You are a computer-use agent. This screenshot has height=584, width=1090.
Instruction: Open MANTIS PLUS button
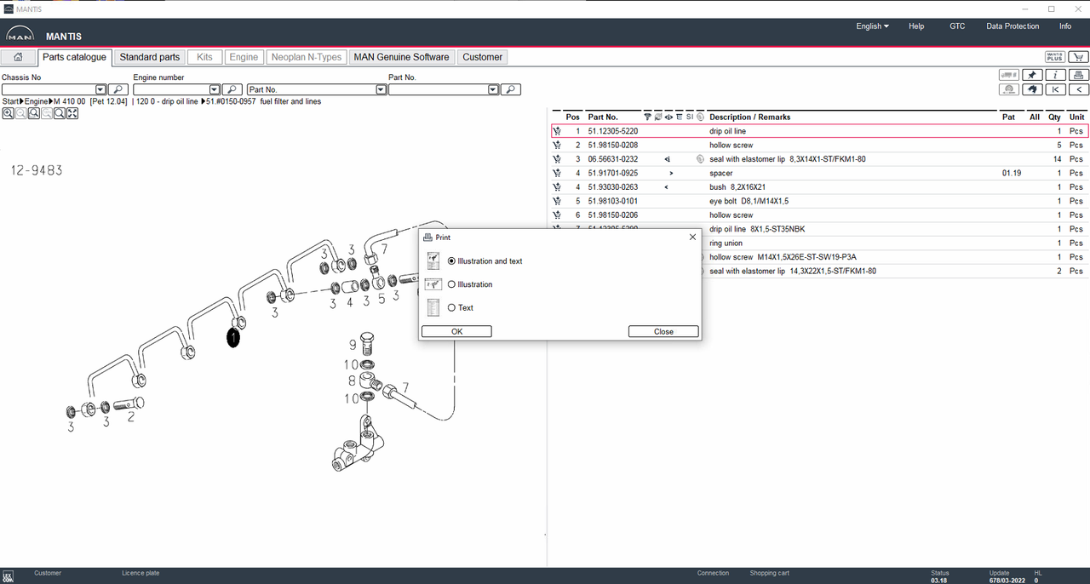[1055, 57]
